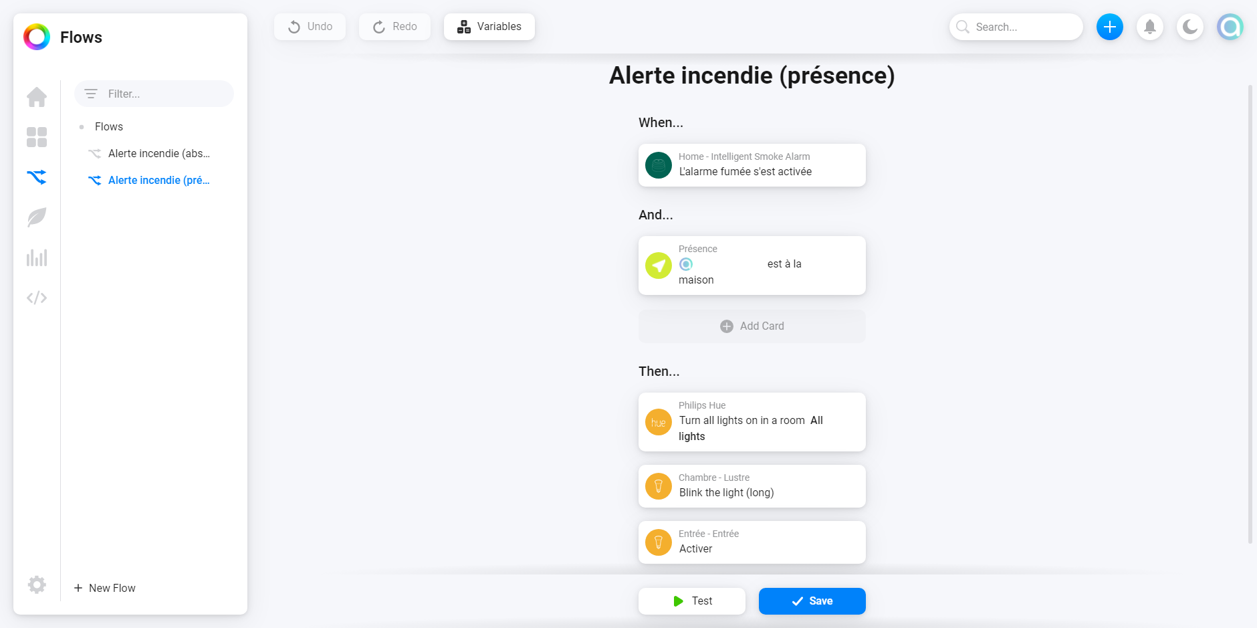1257x628 pixels.
Task: Open Alerte incendie (pré… flow
Action: (159, 180)
